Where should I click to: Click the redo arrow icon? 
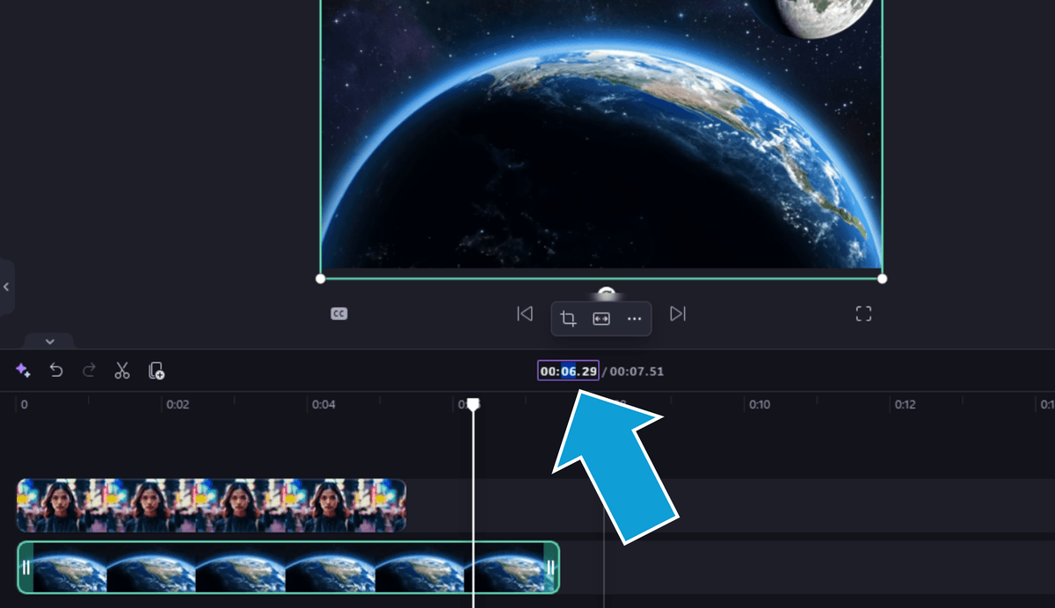pos(89,371)
